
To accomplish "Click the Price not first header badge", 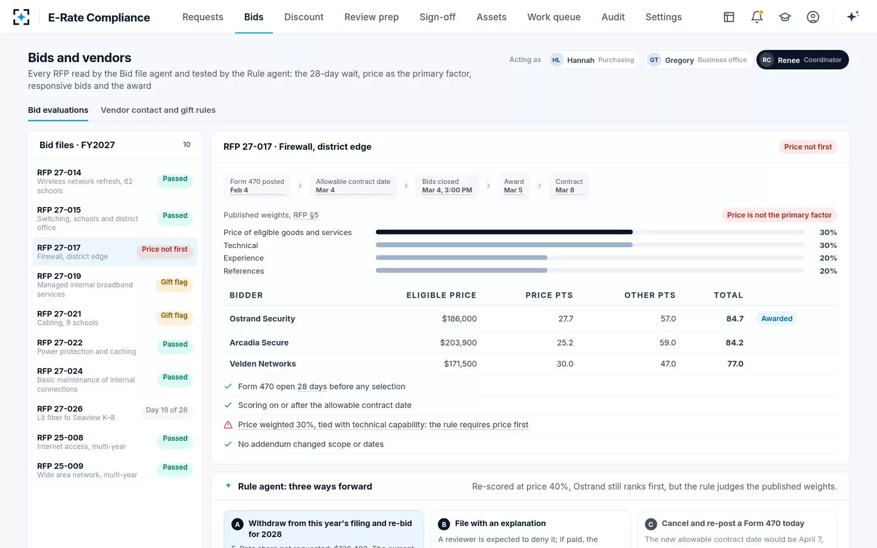I will (x=808, y=147).
